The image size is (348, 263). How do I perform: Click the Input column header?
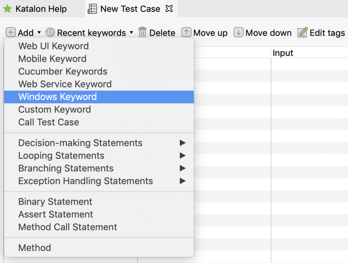point(283,53)
